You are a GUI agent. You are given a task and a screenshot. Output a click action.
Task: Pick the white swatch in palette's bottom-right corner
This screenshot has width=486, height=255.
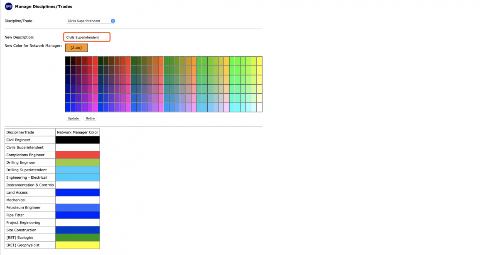click(x=260, y=107)
